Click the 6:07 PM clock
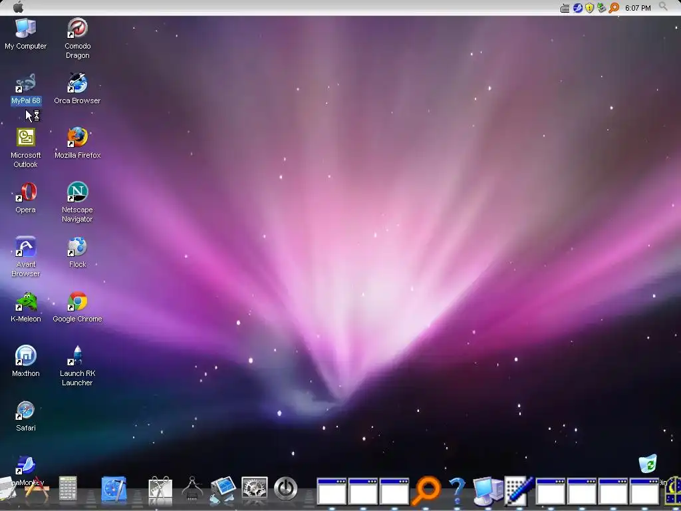 [x=638, y=8]
